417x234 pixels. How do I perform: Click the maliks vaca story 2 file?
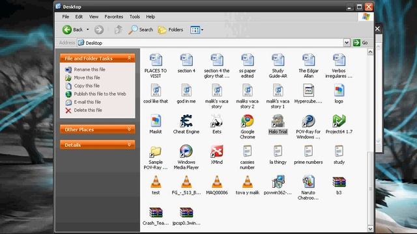click(x=248, y=90)
